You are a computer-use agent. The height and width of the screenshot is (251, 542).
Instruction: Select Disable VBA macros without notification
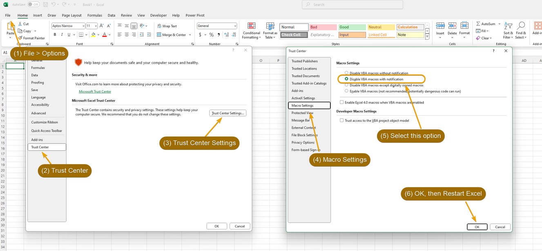coord(347,73)
